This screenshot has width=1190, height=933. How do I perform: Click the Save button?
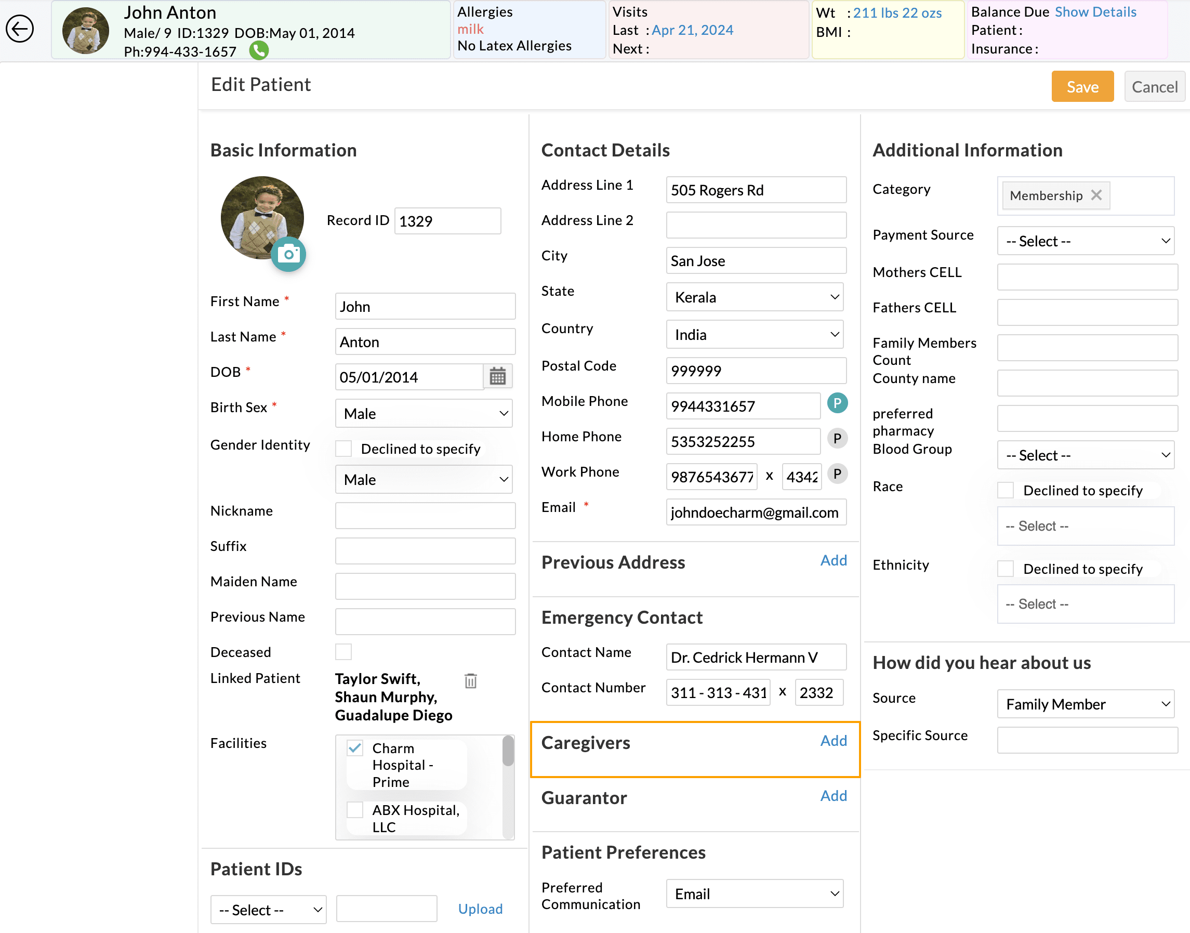tap(1082, 86)
